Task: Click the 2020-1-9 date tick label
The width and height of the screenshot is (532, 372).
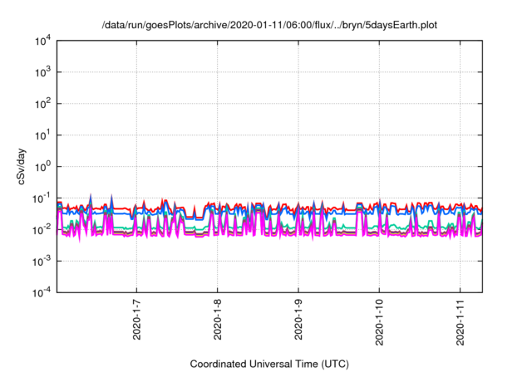Action: point(298,319)
